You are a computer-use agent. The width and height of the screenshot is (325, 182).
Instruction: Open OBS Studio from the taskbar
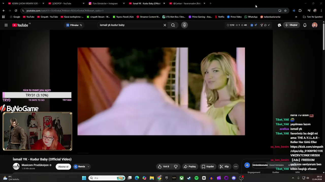(x=241, y=178)
